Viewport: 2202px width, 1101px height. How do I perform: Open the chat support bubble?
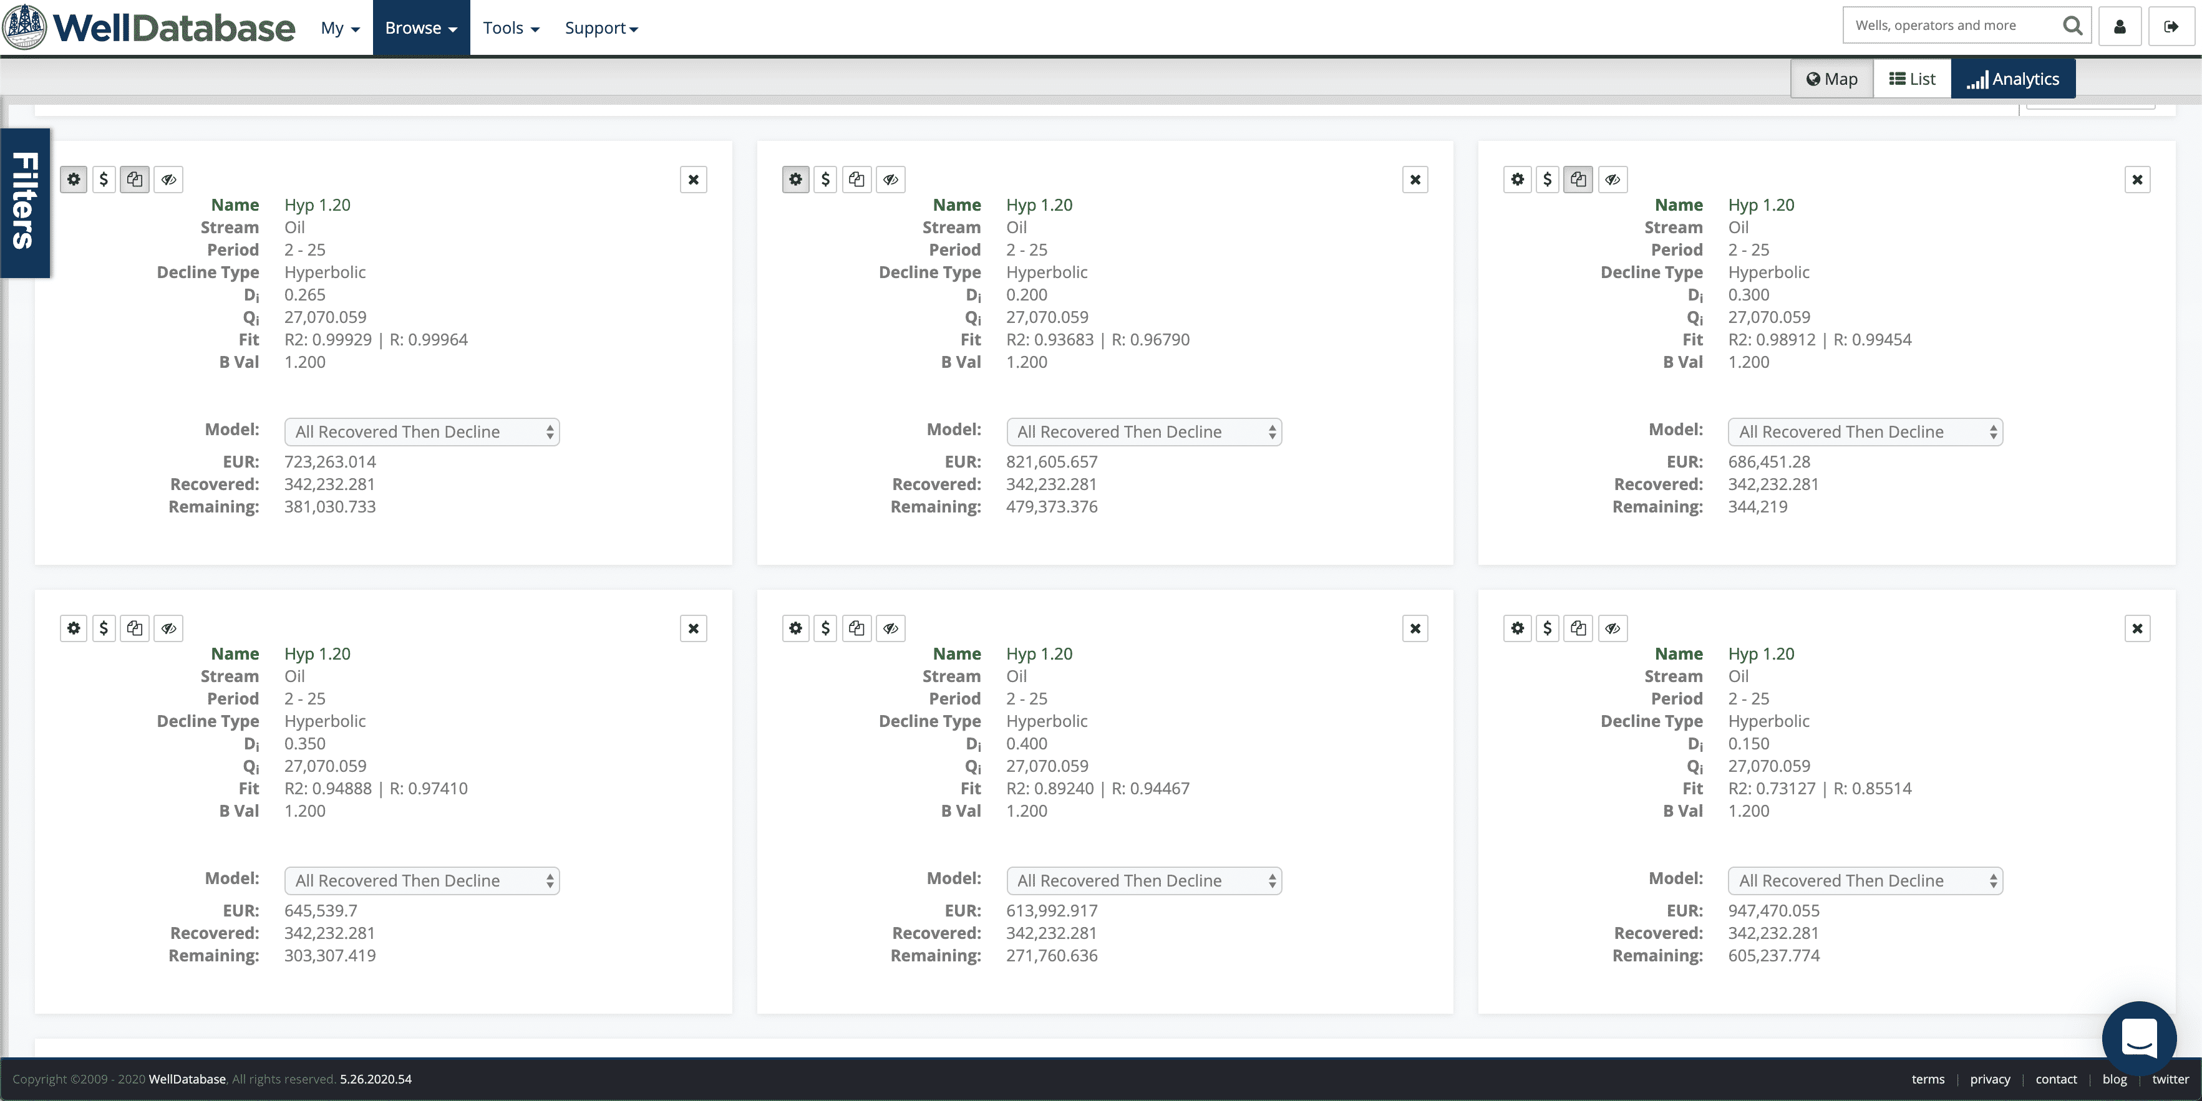click(x=2140, y=1038)
